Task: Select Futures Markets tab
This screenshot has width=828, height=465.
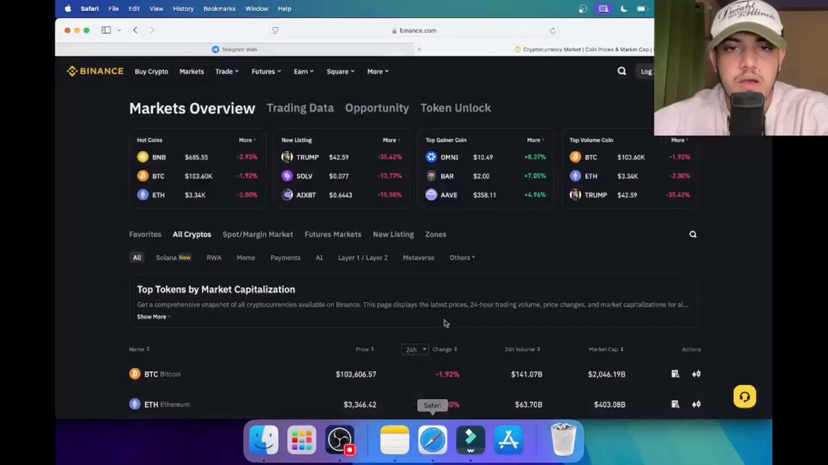Action: (333, 234)
